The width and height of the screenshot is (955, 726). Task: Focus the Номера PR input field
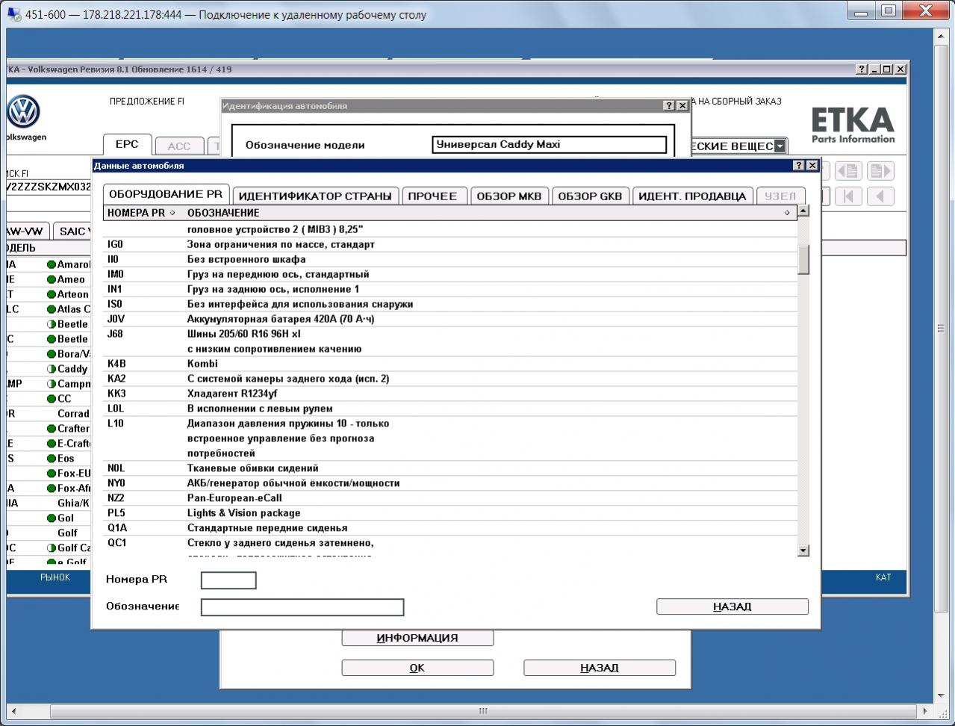click(x=228, y=580)
